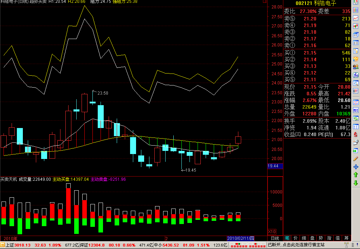Select the 势 trend tab

pyautogui.click(x=321, y=238)
